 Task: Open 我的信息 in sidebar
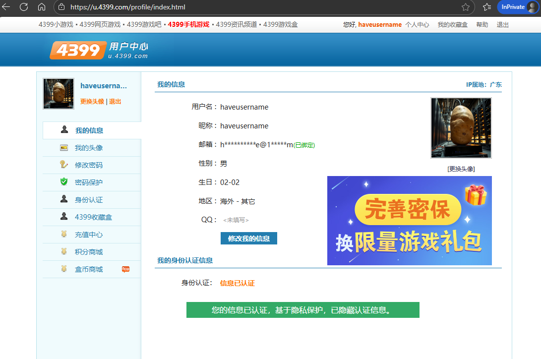pos(89,130)
